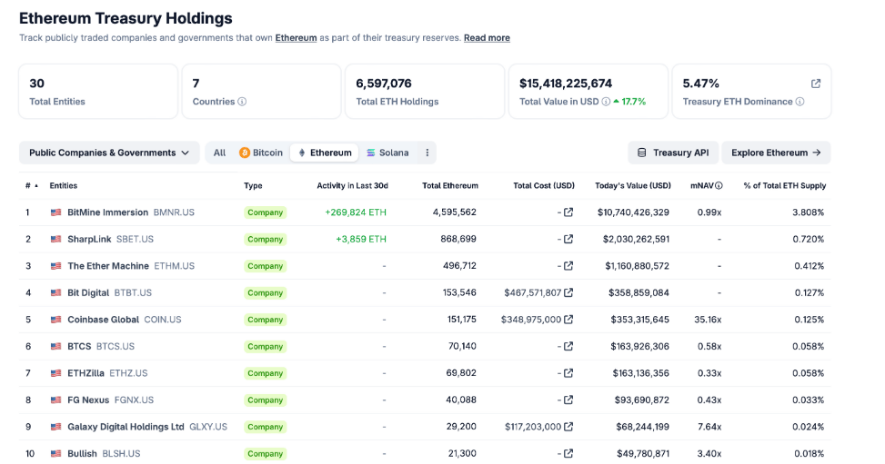The height and width of the screenshot is (464, 885).
Task: Click the Explore Ethereum button
Action: click(x=776, y=153)
